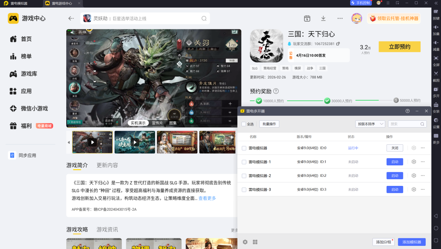Check the 雷电模拟器-2 row checkbox
Screen dimensions: 441x249
coord(244,176)
